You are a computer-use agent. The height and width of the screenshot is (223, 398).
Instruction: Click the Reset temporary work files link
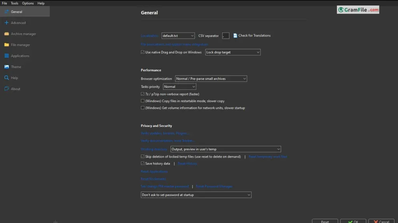point(268,157)
